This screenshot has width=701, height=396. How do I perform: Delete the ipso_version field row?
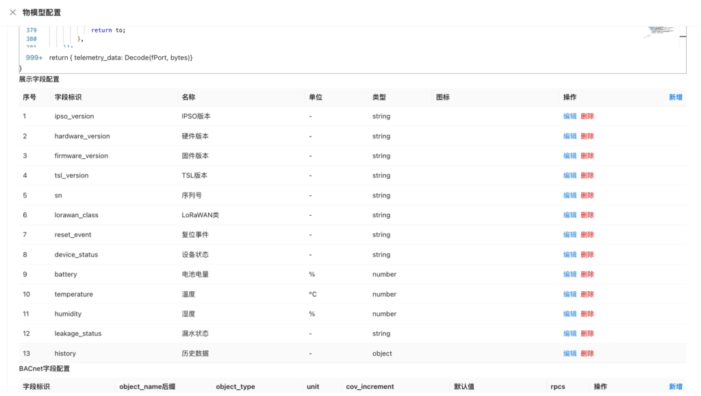tap(587, 116)
